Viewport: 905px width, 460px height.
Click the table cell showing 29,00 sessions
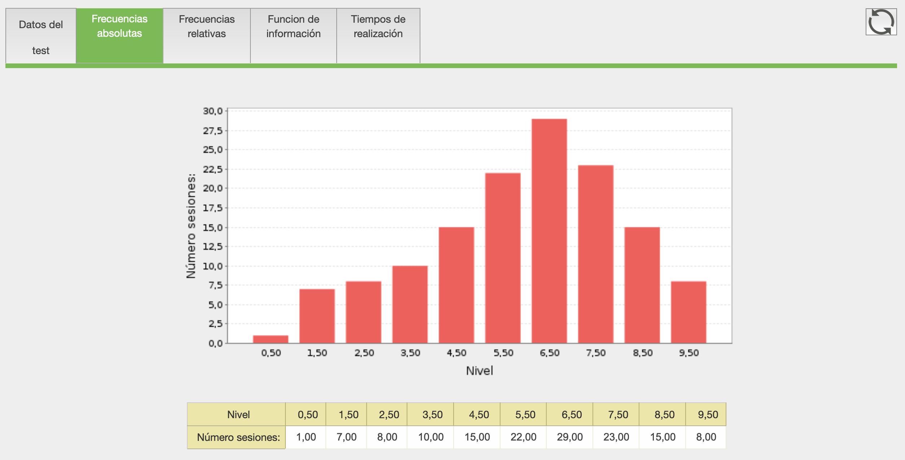tap(570, 437)
